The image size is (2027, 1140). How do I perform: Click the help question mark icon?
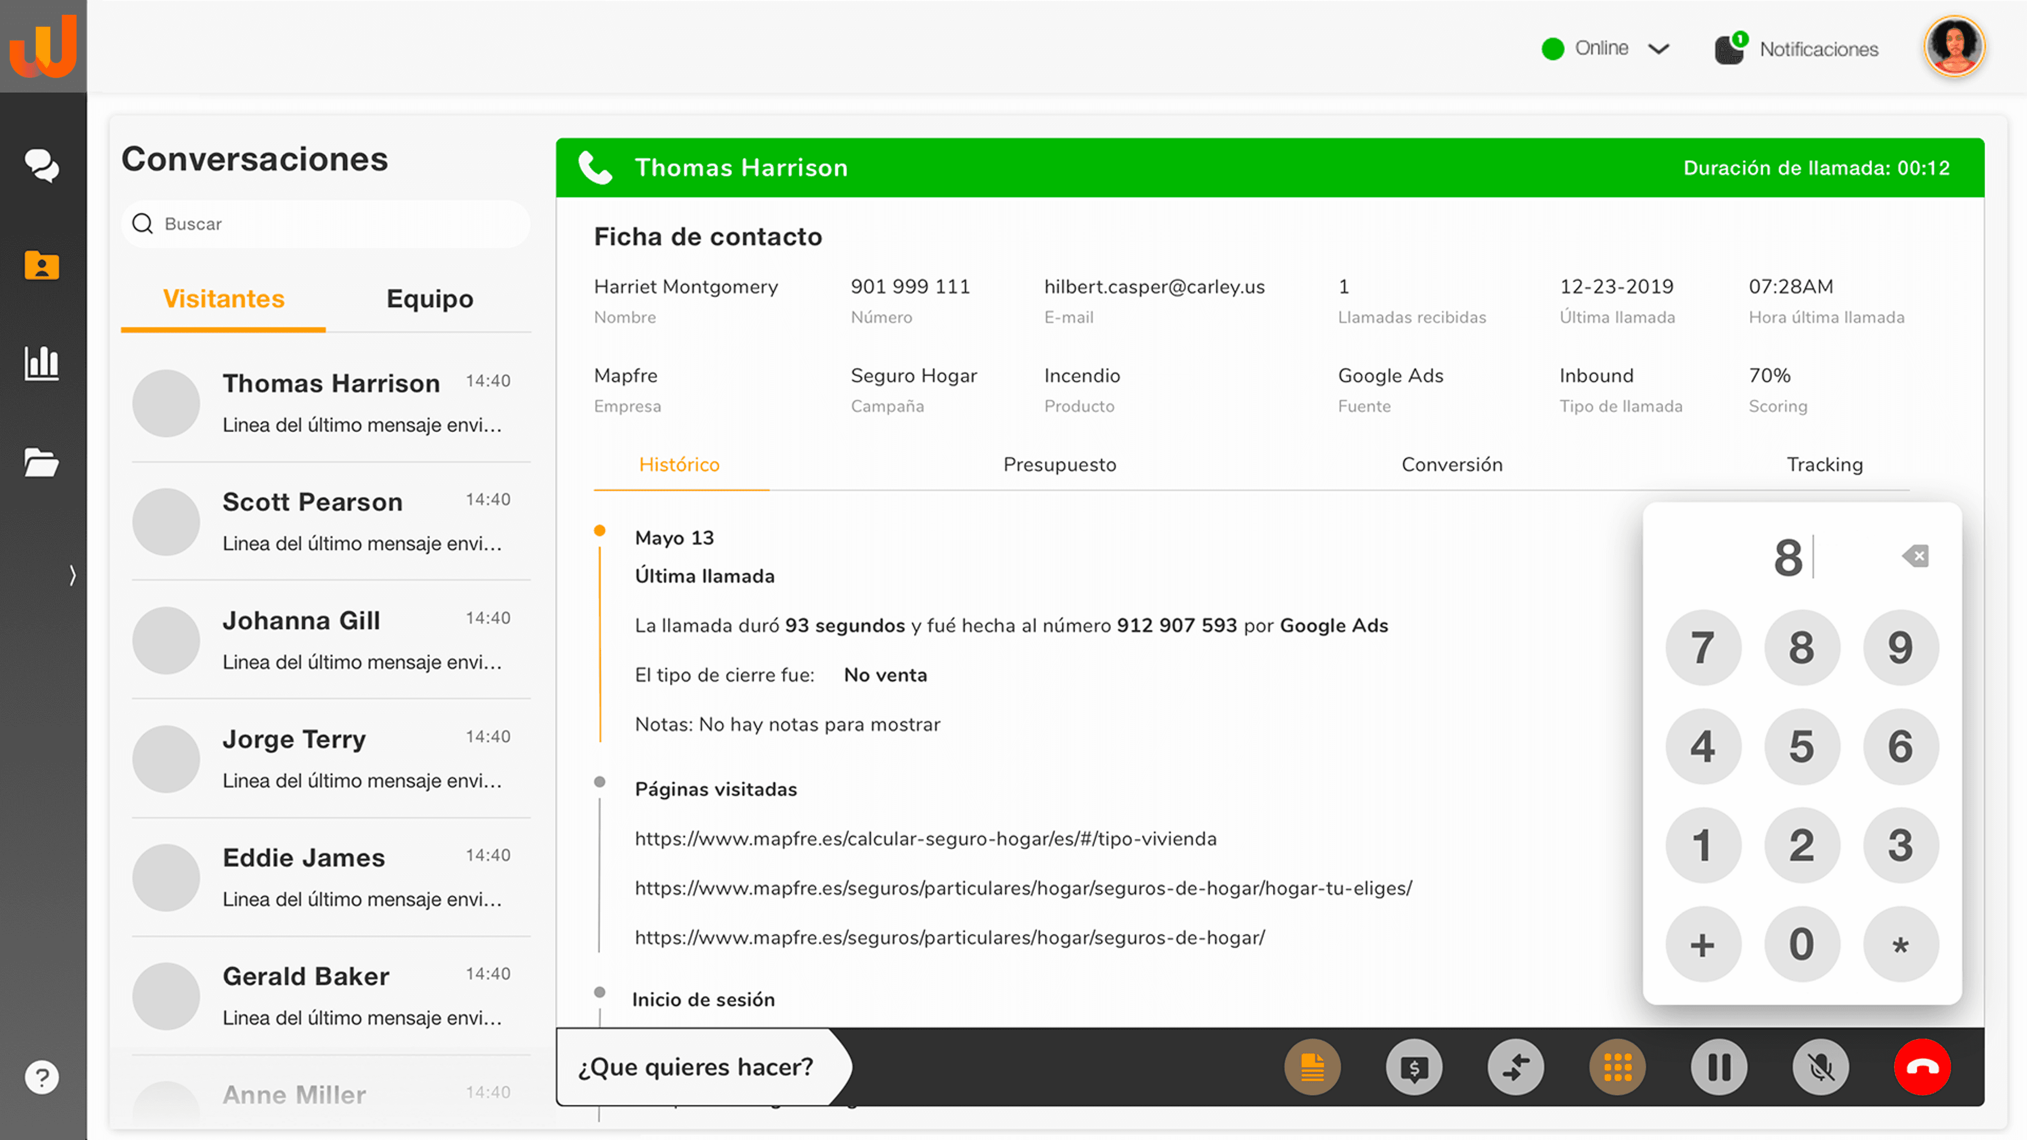pos(42,1077)
